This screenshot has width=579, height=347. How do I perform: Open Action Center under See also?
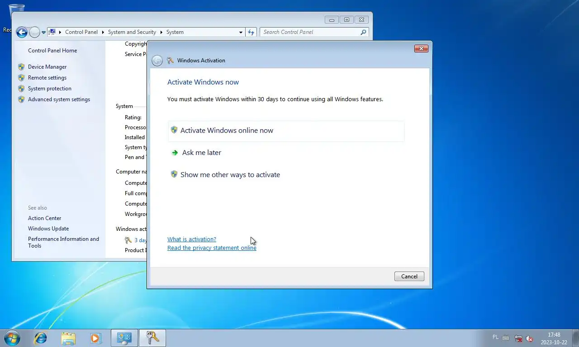pos(44,218)
